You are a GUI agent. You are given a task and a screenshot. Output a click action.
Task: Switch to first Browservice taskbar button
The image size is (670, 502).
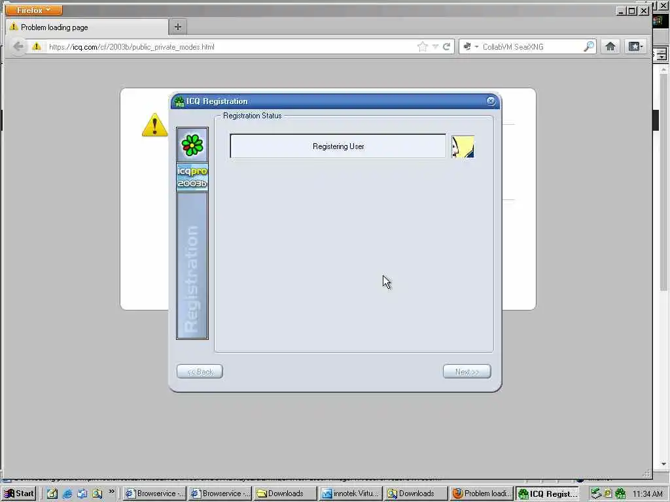[154, 494]
